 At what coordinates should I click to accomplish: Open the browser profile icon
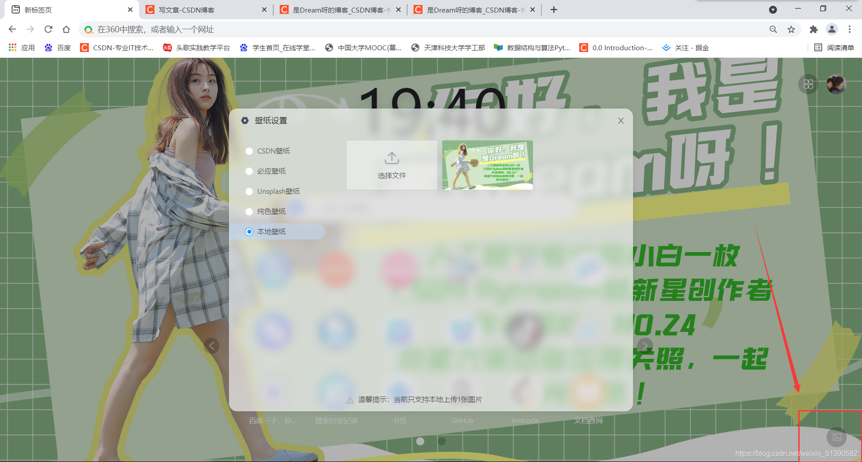tap(832, 30)
